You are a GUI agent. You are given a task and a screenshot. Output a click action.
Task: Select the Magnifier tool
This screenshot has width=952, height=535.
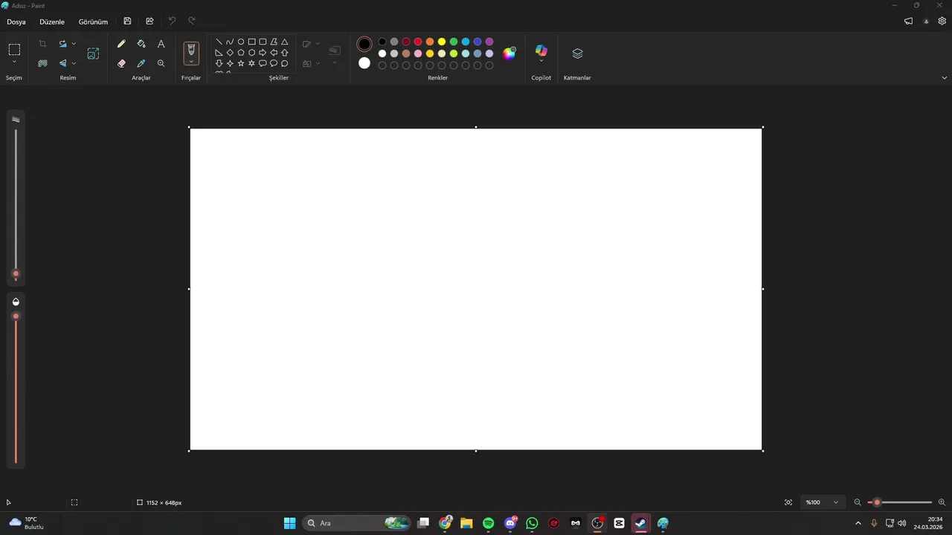click(x=161, y=63)
